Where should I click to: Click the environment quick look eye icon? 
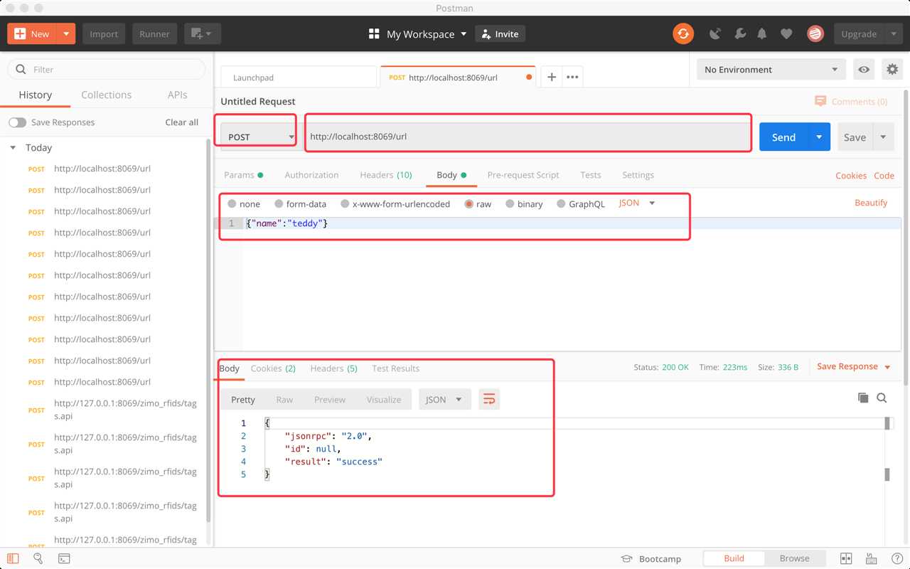pos(864,70)
